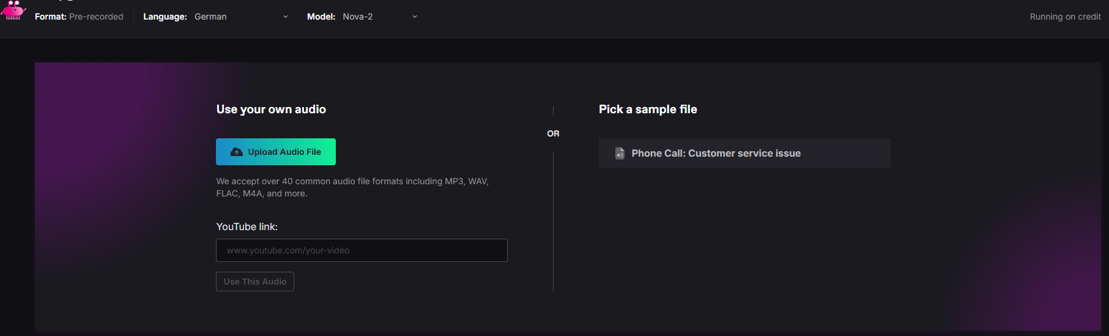Click the Use This Audio button
This screenshot has width=1109, height=336.
point(255,282)
